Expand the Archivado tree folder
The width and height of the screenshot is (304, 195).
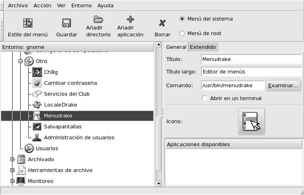[13, 159]
